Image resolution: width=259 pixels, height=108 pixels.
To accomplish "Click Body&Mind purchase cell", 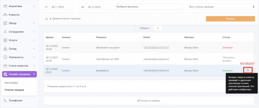I will tap(102, 71).
